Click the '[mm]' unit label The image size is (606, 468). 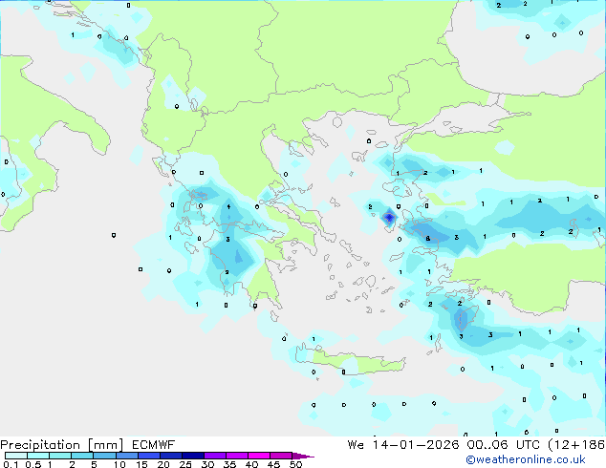(105, 445)
